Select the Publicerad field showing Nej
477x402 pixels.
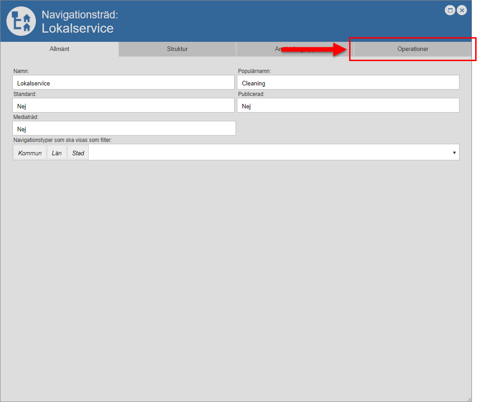pyautogui.click(x=348, y=106)
